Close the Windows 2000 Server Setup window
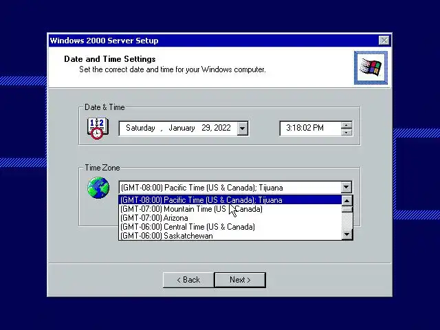440x330 pixels. tap(384, 41)
